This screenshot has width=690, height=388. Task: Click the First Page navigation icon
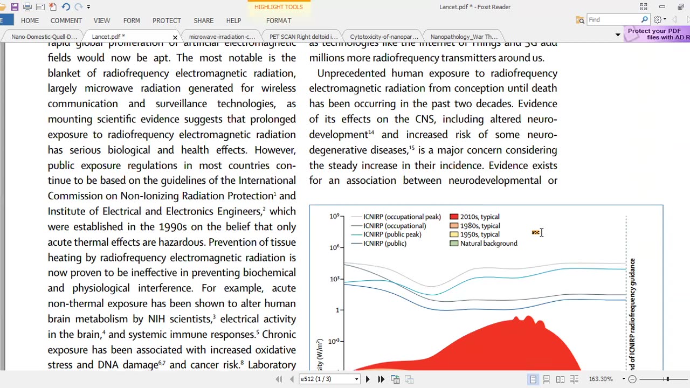[279, 379]
